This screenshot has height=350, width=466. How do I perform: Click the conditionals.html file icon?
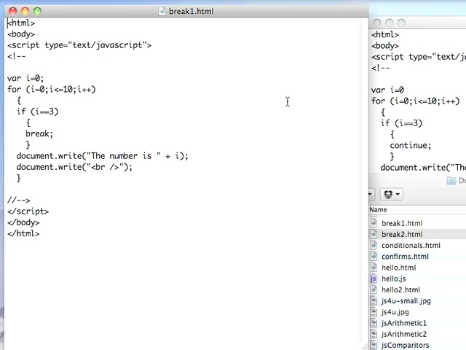[x=374, y=246]
